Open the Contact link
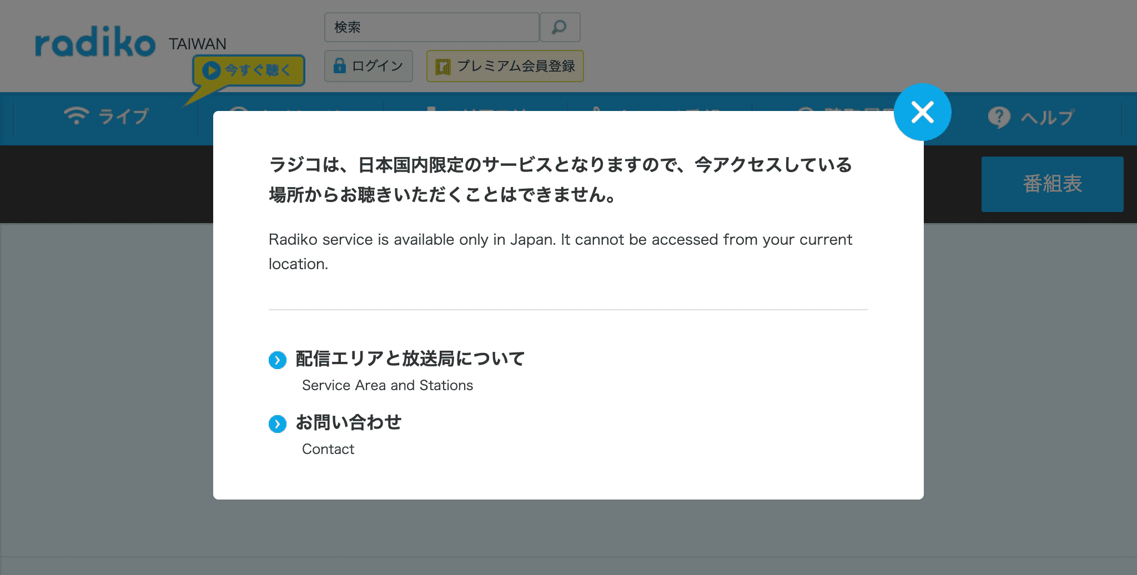The width and height of the screenshot is (1137, 575). pyautogui.click(x=328, y=449)
